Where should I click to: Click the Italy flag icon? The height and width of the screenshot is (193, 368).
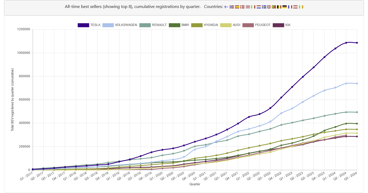pyautogui.click(x=253, y=7)
